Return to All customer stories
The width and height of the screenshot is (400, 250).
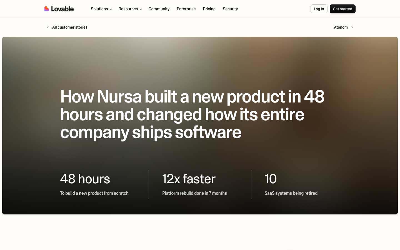(70, 27)
